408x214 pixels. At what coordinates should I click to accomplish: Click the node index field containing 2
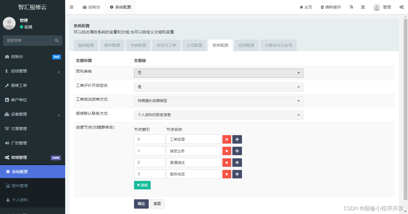pyautogui.click(x=150, y=163)
